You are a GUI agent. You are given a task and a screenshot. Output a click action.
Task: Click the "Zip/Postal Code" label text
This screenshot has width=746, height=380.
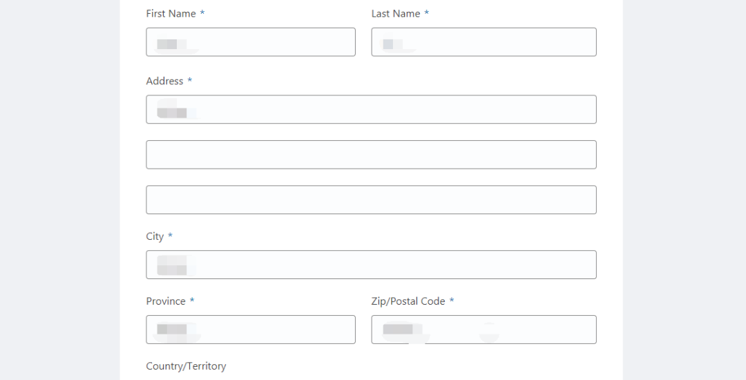408,301
